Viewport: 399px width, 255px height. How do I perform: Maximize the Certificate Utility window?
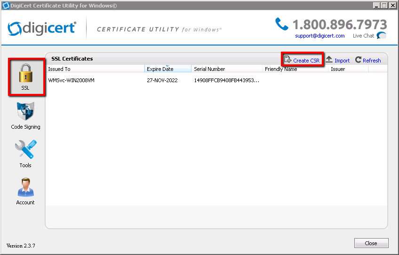[384, 6]
